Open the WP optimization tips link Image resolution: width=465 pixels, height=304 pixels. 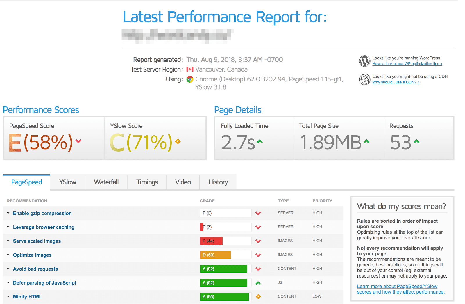point(407,64)
